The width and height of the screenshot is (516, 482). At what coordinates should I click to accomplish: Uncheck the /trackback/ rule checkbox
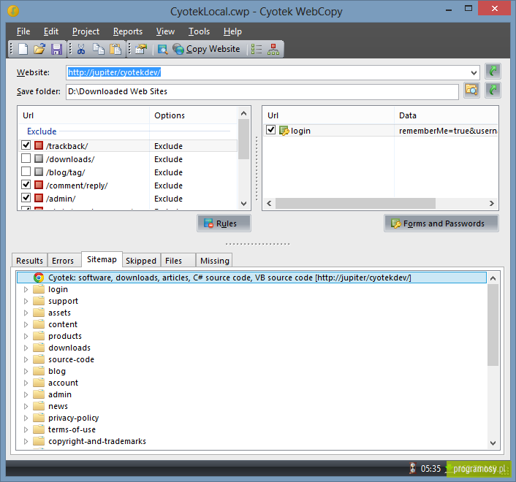coord(26,145)
